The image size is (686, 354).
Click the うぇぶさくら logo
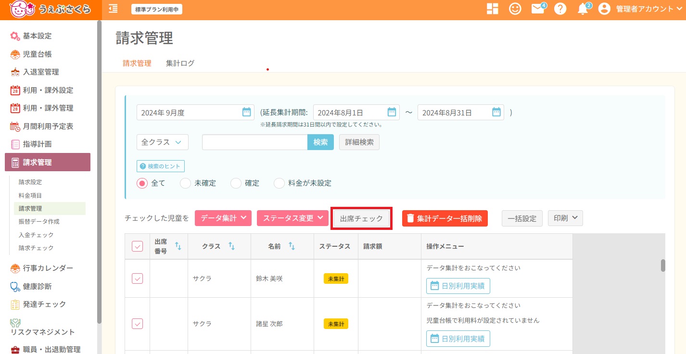[50, 9]
